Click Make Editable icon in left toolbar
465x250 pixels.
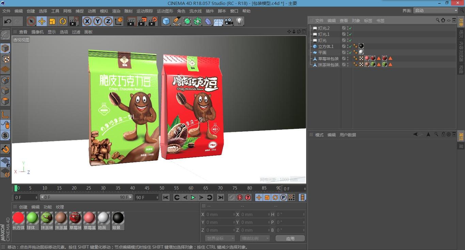pyautogui.click(x=5, y=35)
